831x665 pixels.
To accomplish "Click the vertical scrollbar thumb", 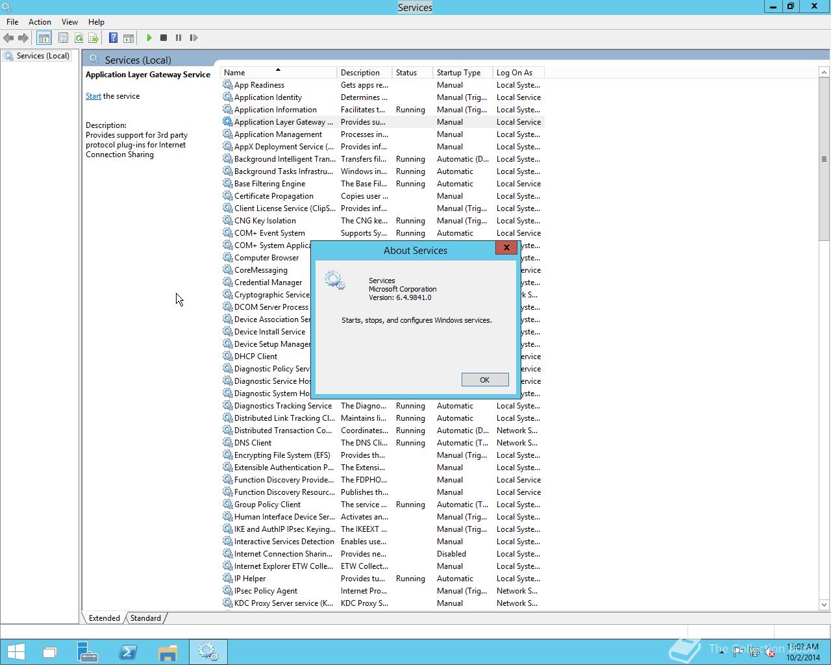I will [825, 159].
